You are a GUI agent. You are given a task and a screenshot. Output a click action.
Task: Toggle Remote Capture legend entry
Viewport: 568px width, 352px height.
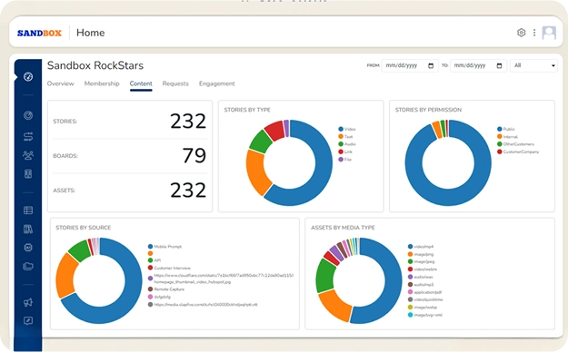coord(166,289)
